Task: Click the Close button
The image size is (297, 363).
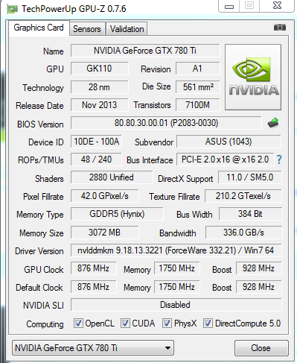Action: pos(261,348)
